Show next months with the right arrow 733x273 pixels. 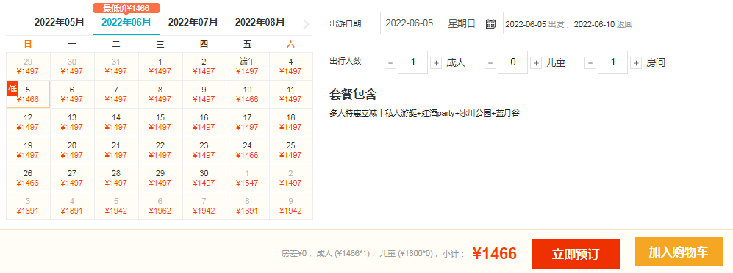[x=306, y=24]
